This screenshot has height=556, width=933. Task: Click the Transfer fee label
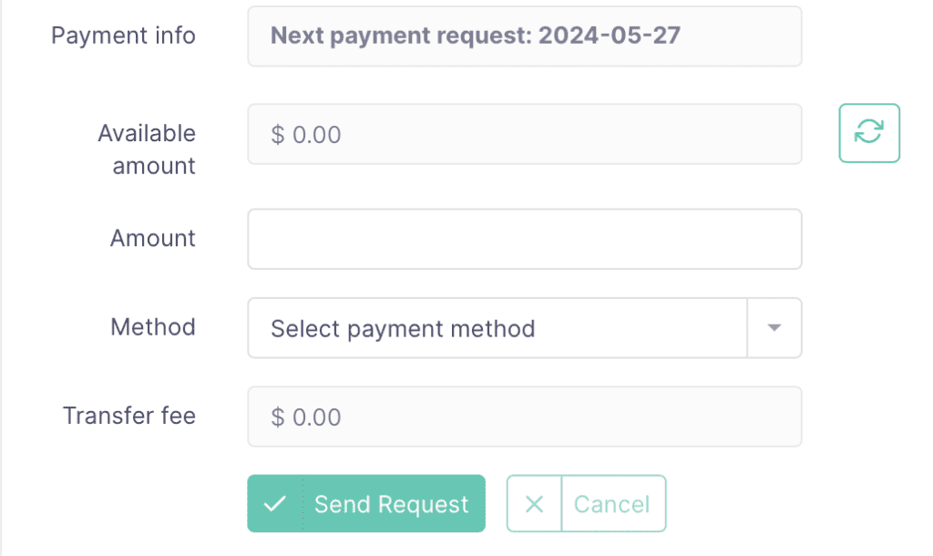tap(129, 416)
